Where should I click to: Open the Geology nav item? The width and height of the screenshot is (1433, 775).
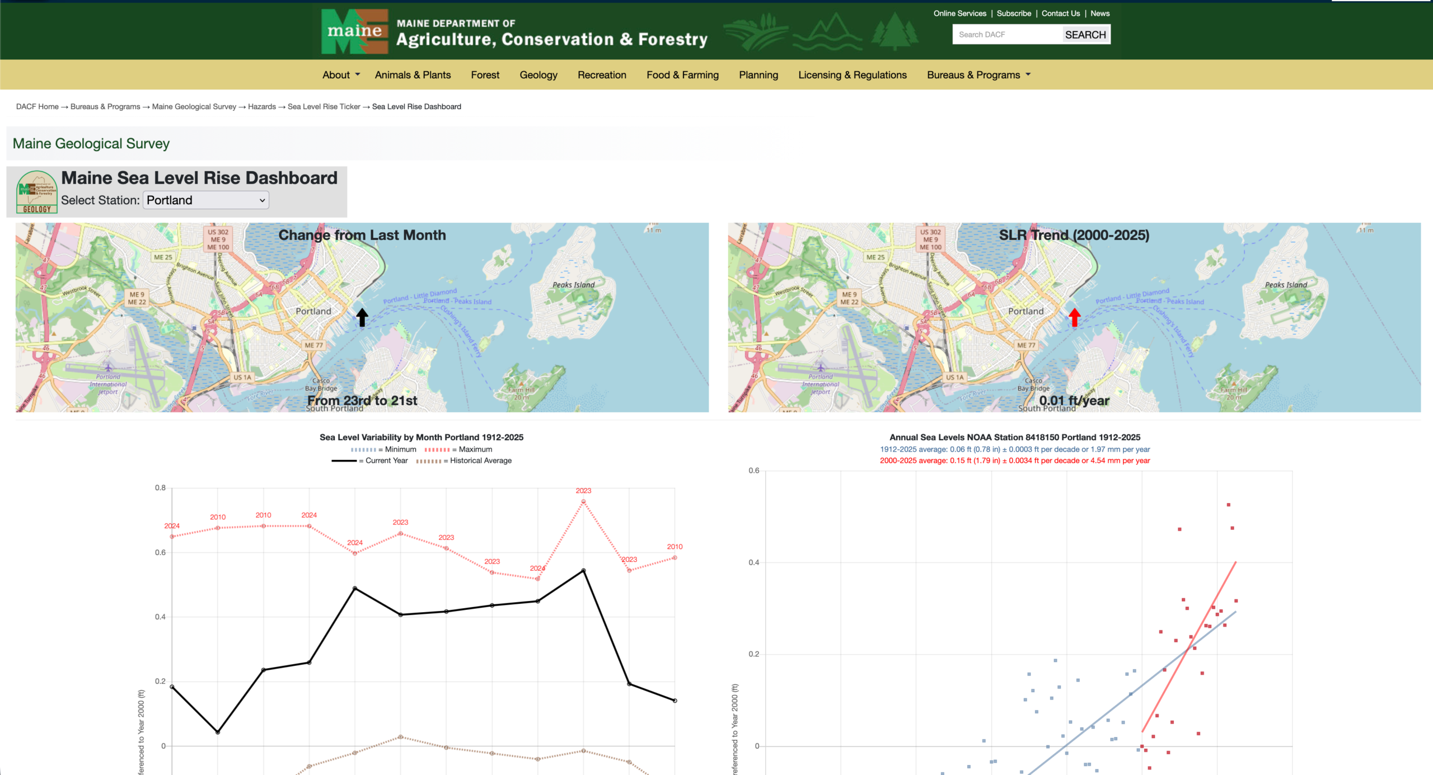[x=538, y=75]
